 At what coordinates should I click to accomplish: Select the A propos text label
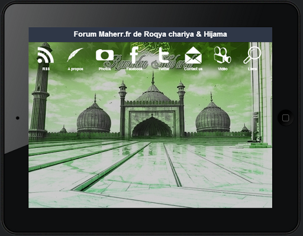pos(75,69)
